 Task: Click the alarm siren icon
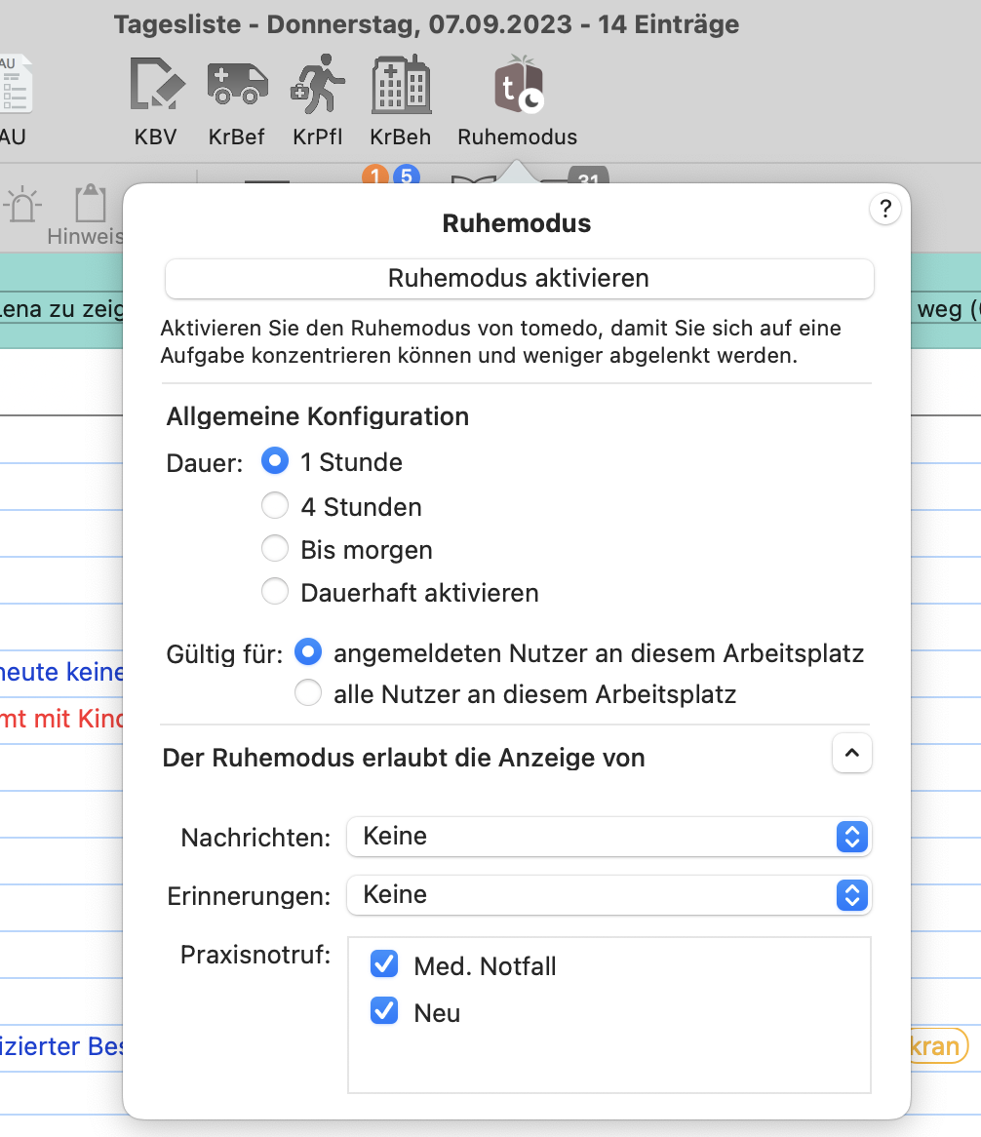coord(22,205)
